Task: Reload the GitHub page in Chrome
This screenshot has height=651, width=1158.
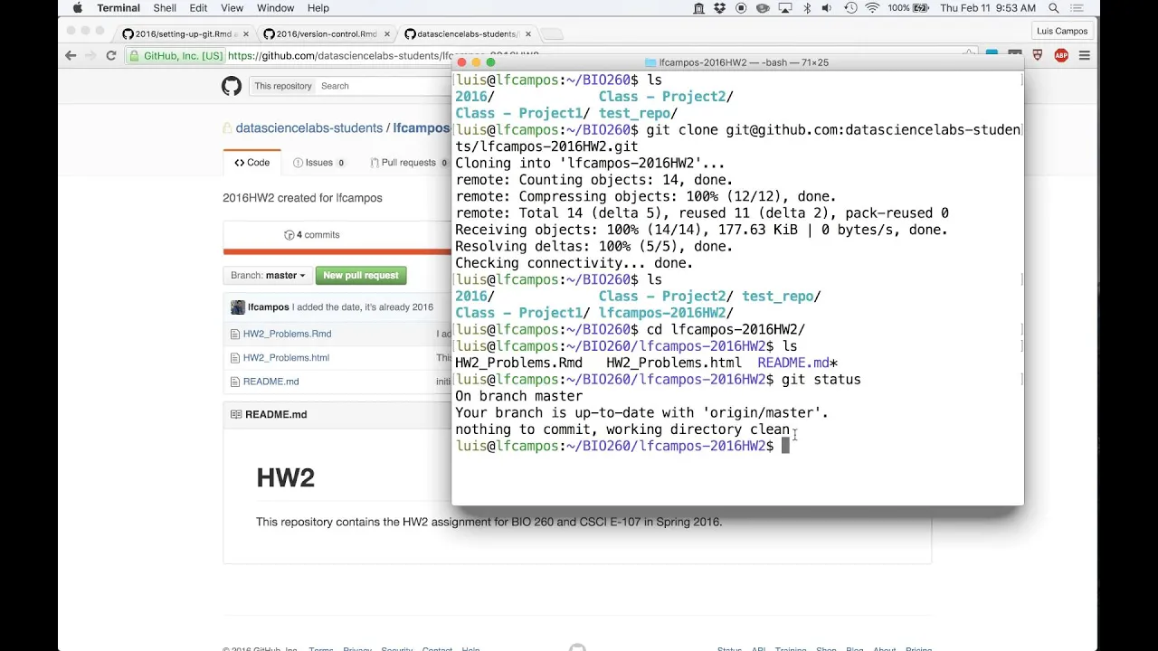Action: click(111, 55)
